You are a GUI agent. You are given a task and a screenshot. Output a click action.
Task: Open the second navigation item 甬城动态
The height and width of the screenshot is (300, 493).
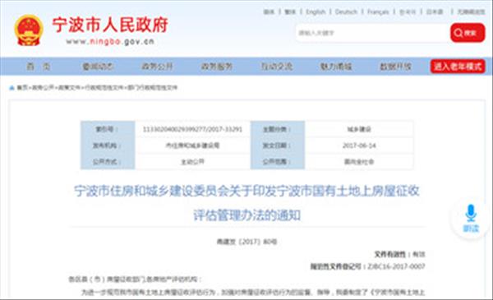[x=98, y=67]
